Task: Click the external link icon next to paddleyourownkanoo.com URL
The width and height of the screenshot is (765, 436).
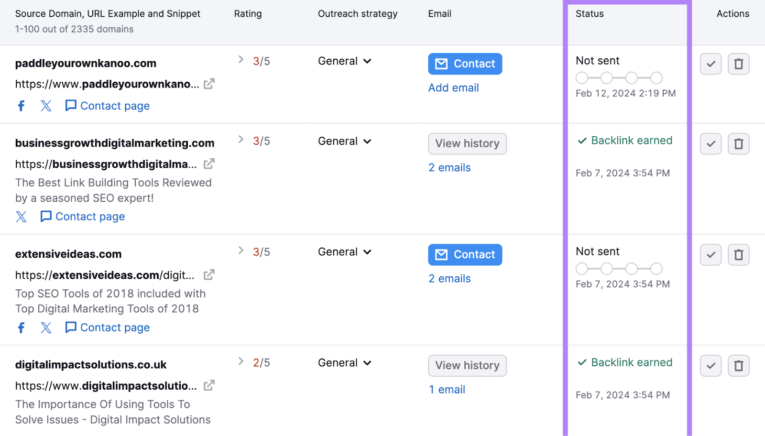Action: (208, 84)
